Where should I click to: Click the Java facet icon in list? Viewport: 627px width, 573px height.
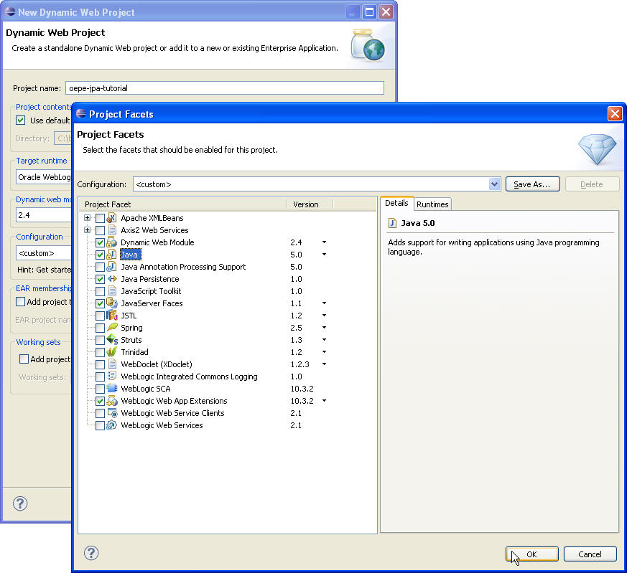(112, 255)
